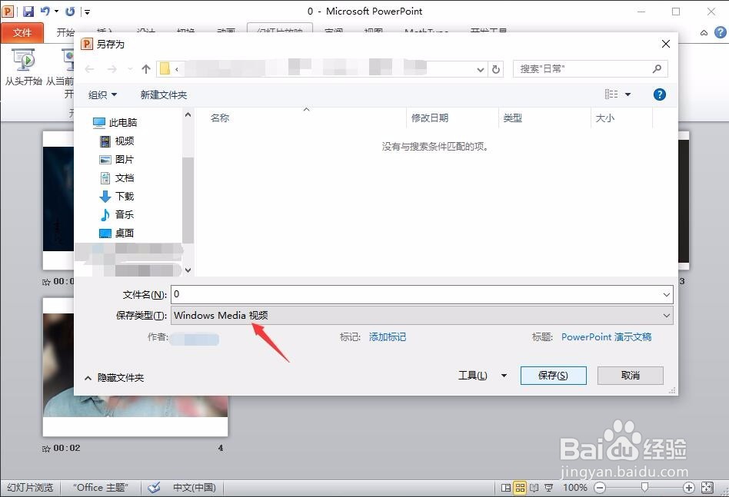This screenshot has width=729, height=497.
Task: Open the view options dropdown arrow
Action: pyautogui.click(x=627, y=94)
